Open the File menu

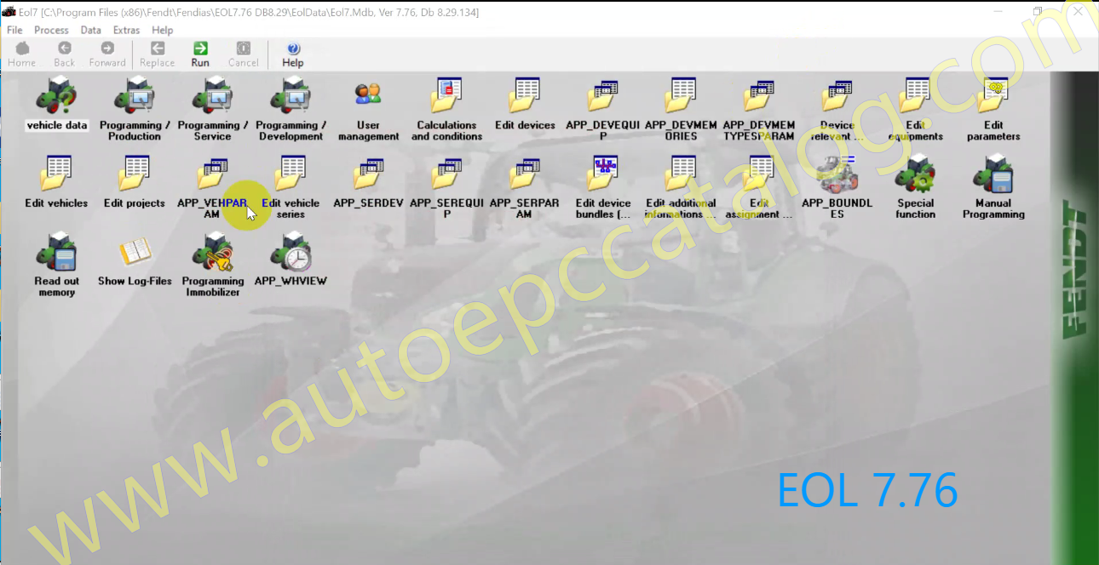[x=14, y=31]
